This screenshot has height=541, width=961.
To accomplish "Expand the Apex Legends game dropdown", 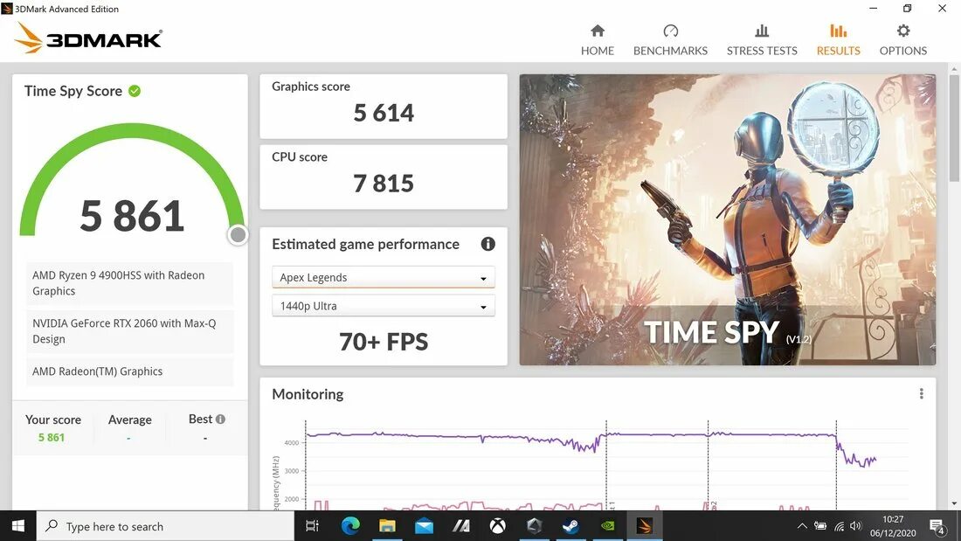I will 384,277.
